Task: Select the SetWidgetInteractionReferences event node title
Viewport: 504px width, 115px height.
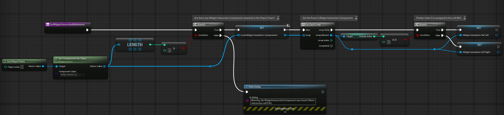Action: [67, 25]
